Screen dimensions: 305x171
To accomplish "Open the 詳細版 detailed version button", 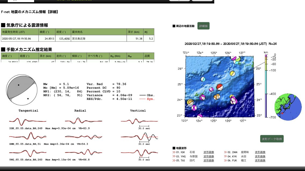I will (x=204, y=26).
